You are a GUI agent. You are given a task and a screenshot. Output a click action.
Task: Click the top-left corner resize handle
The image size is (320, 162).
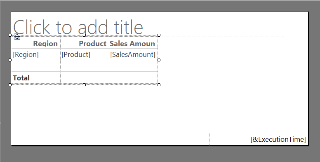(x=10, y=35)
